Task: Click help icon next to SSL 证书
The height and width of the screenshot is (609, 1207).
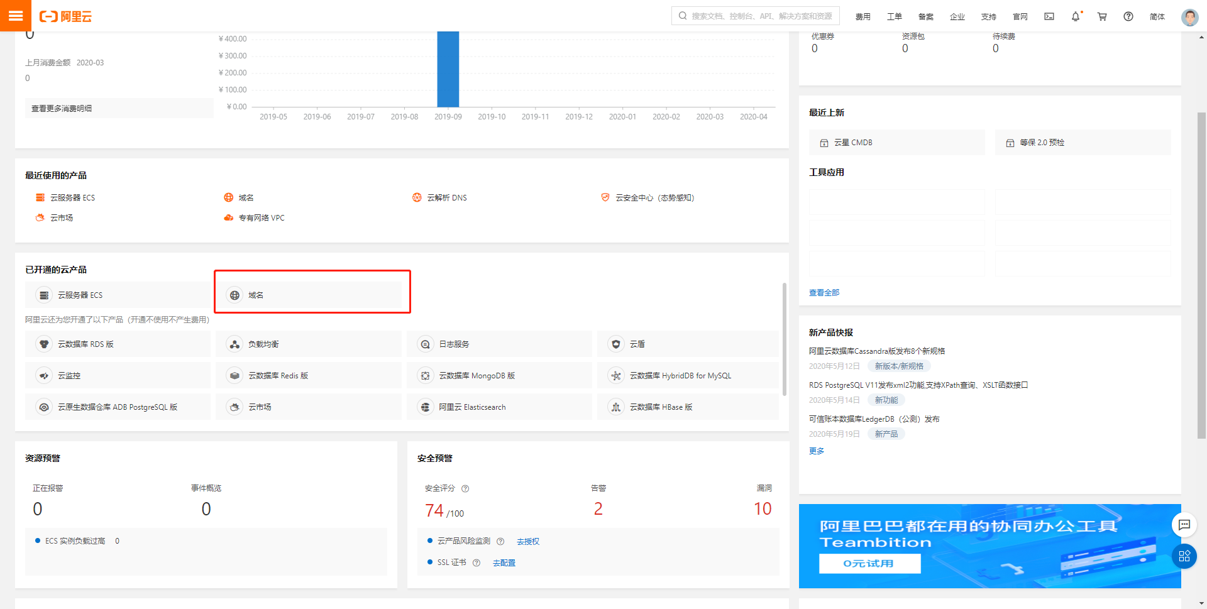Action: (477, 562)
